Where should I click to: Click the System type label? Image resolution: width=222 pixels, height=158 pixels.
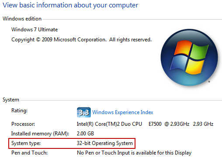(x=26, y=143)
